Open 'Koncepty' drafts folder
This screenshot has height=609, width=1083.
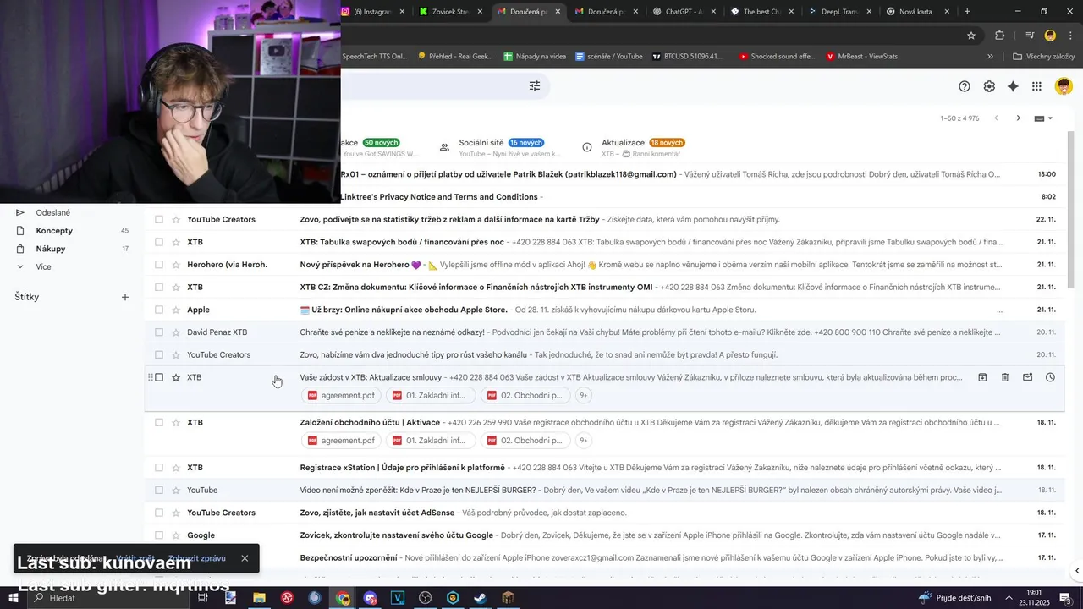[54, 231]
